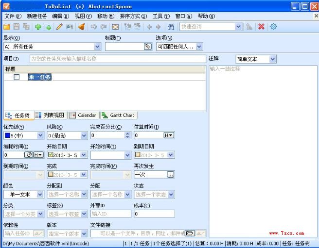Viewport: 319px width, 248px height.
Task: Click the link icon after 文件链接 folder
Action: point(201,233)
